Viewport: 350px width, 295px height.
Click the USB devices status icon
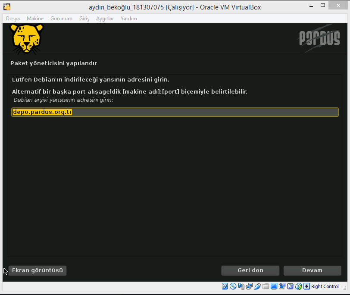point(257,286)
